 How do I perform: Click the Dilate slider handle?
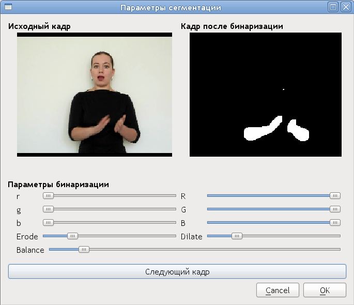pos(237,236)
